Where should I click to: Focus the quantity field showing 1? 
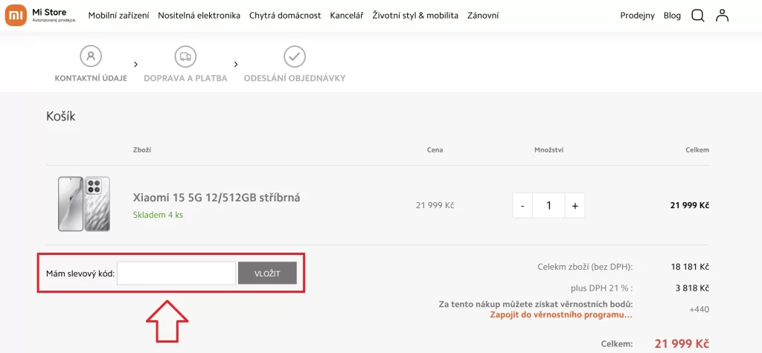(548, 205)
